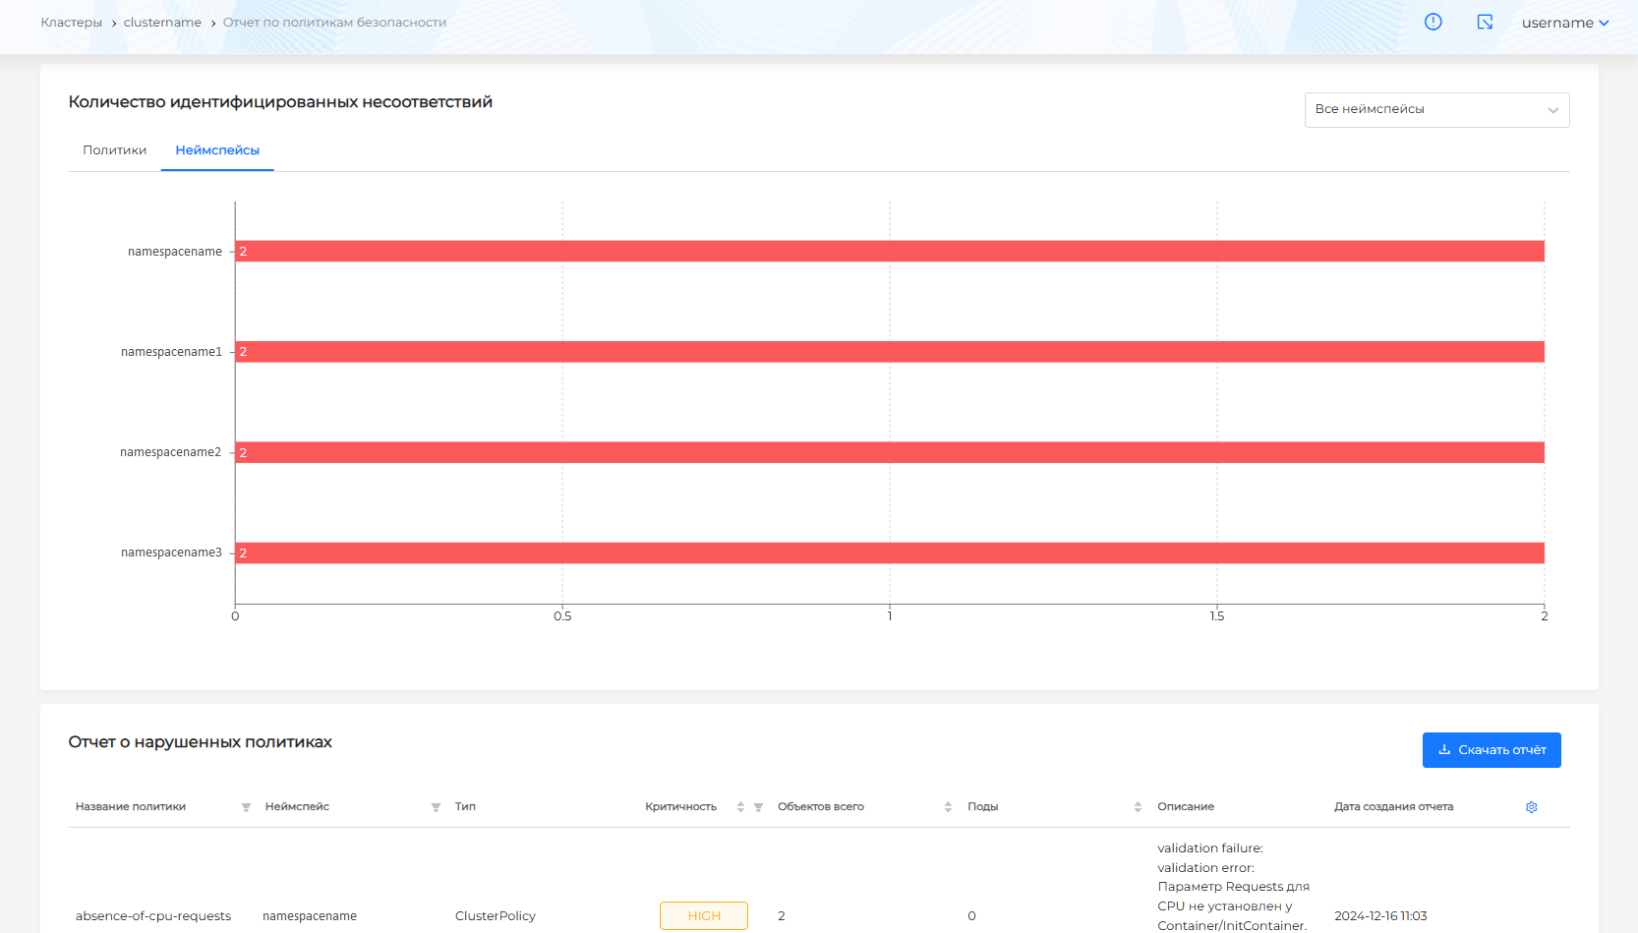Click namespacename cell in table
Screen dimensions: 1638x933
tap(310, 916)
